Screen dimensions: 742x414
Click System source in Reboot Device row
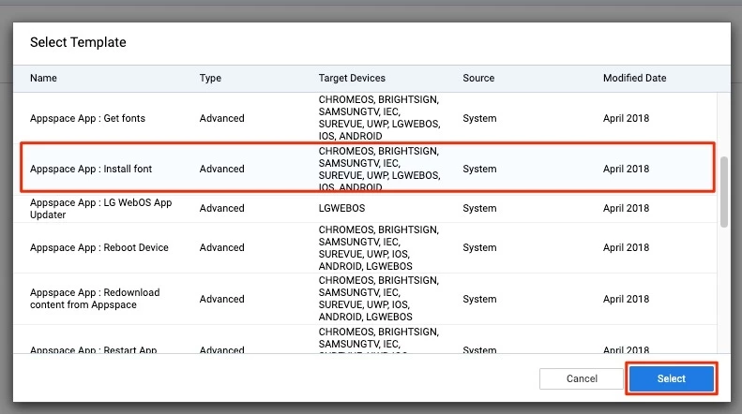click(479, 247)
